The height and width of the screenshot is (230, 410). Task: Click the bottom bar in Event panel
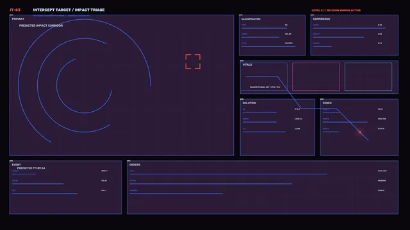point(45,194)
